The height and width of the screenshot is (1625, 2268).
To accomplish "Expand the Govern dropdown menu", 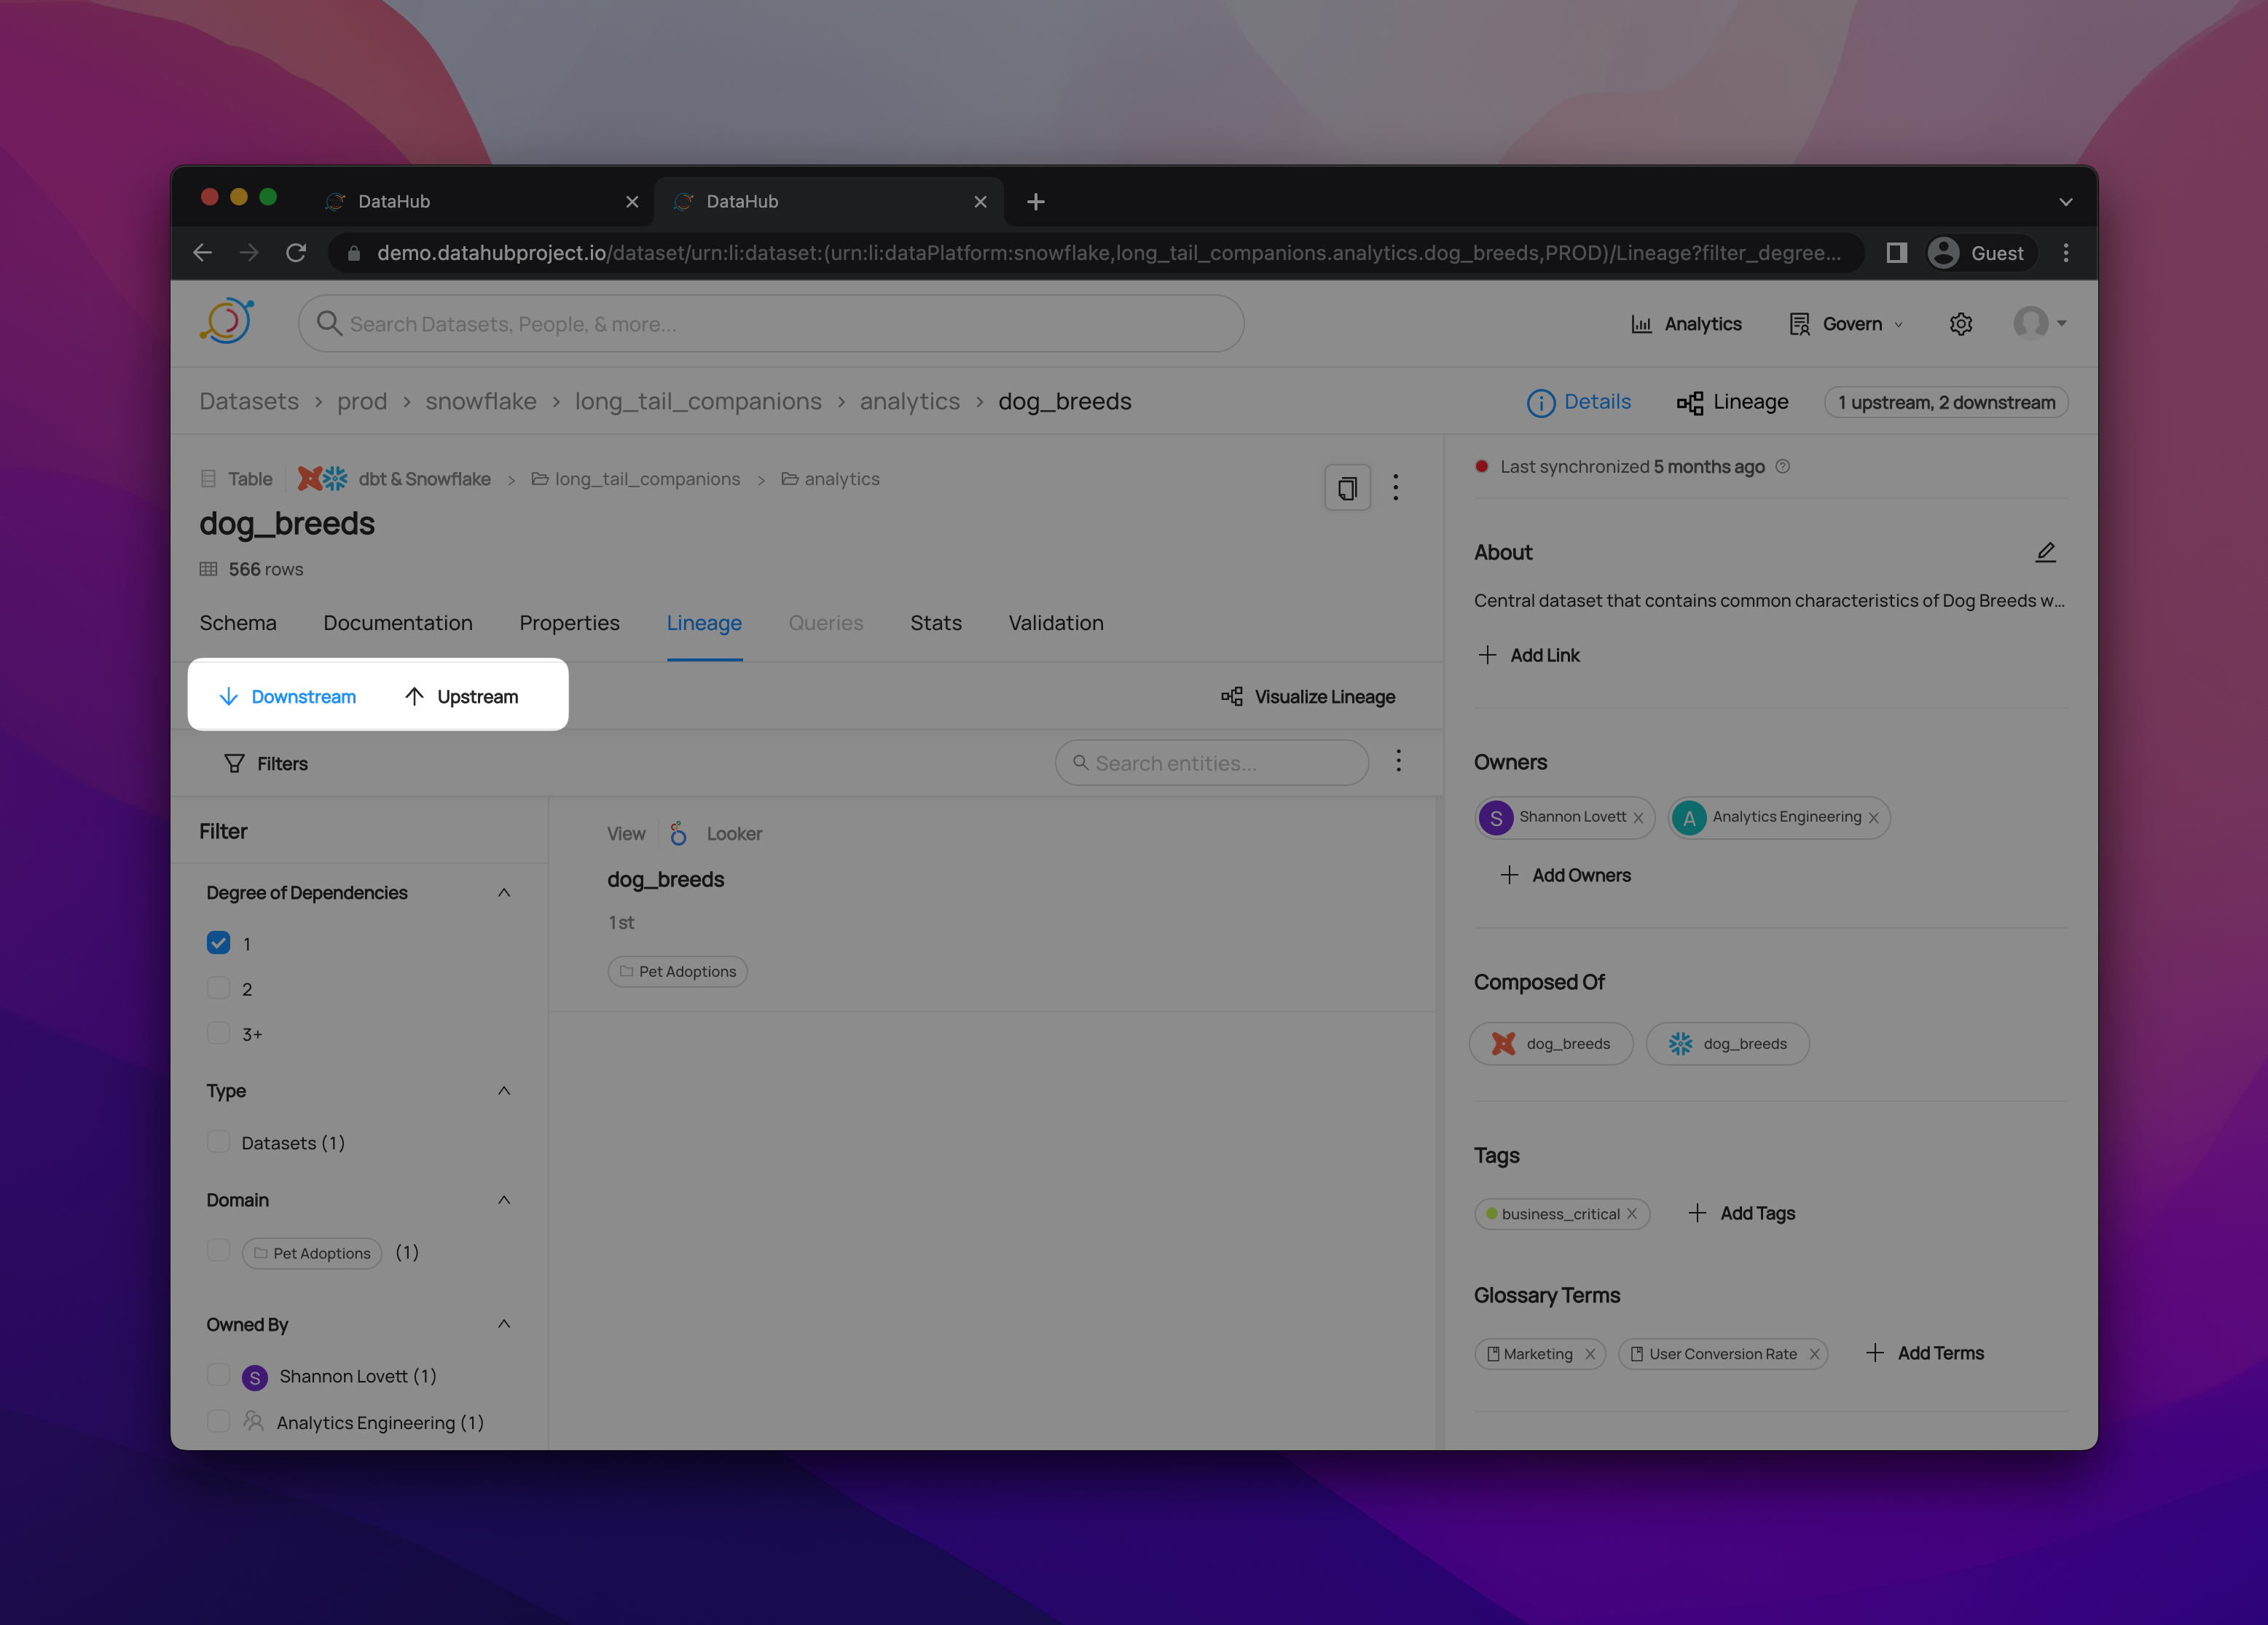I will click(1851, 324).
